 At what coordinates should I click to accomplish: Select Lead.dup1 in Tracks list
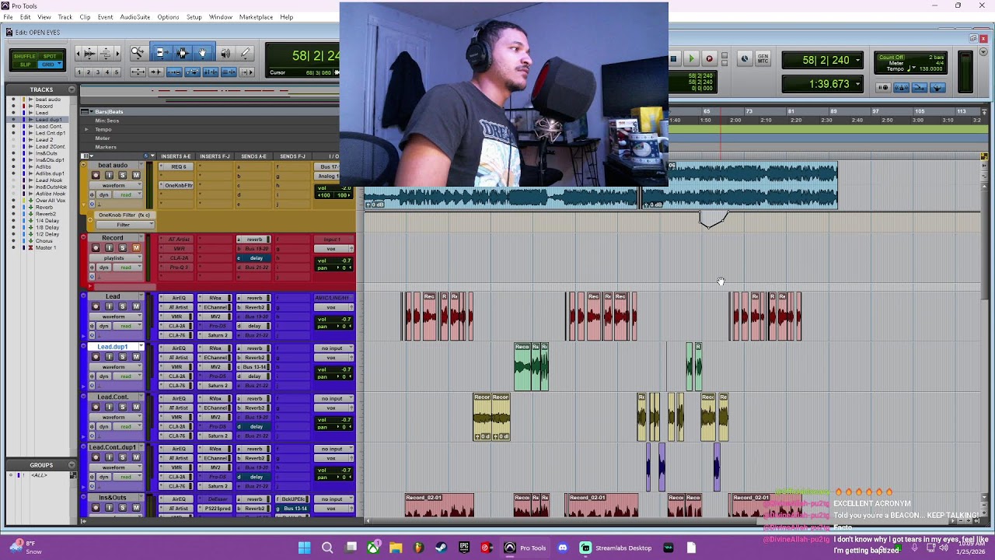point(49,120)
